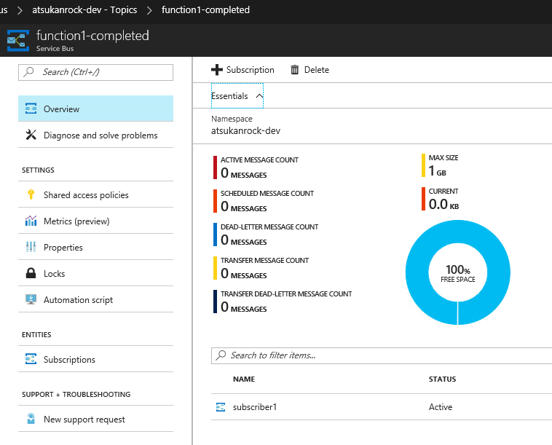The image size is (552, 445).
Task: Click the red Active Message Count bar
Action: (215, 168)
